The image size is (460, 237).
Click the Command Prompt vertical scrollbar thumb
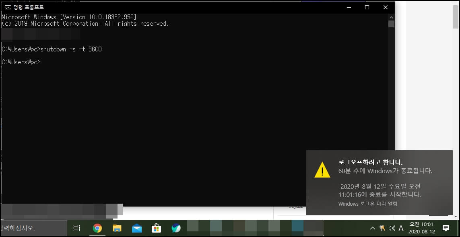[391, 24]
